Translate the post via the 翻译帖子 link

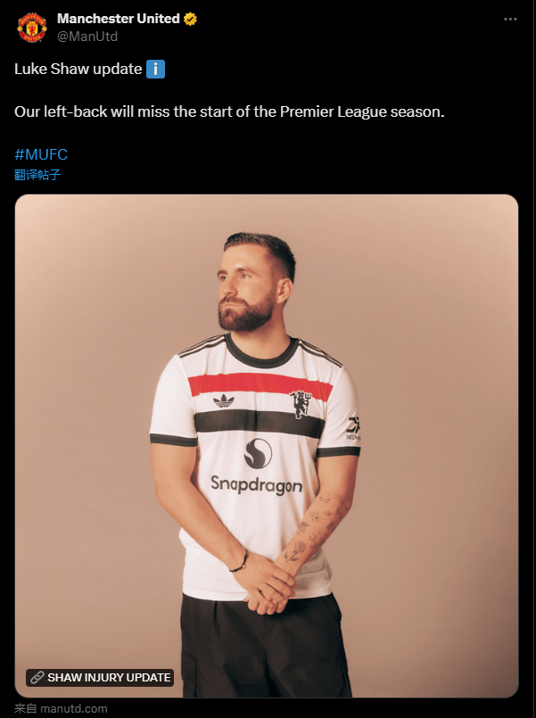(x=37, y=175)
